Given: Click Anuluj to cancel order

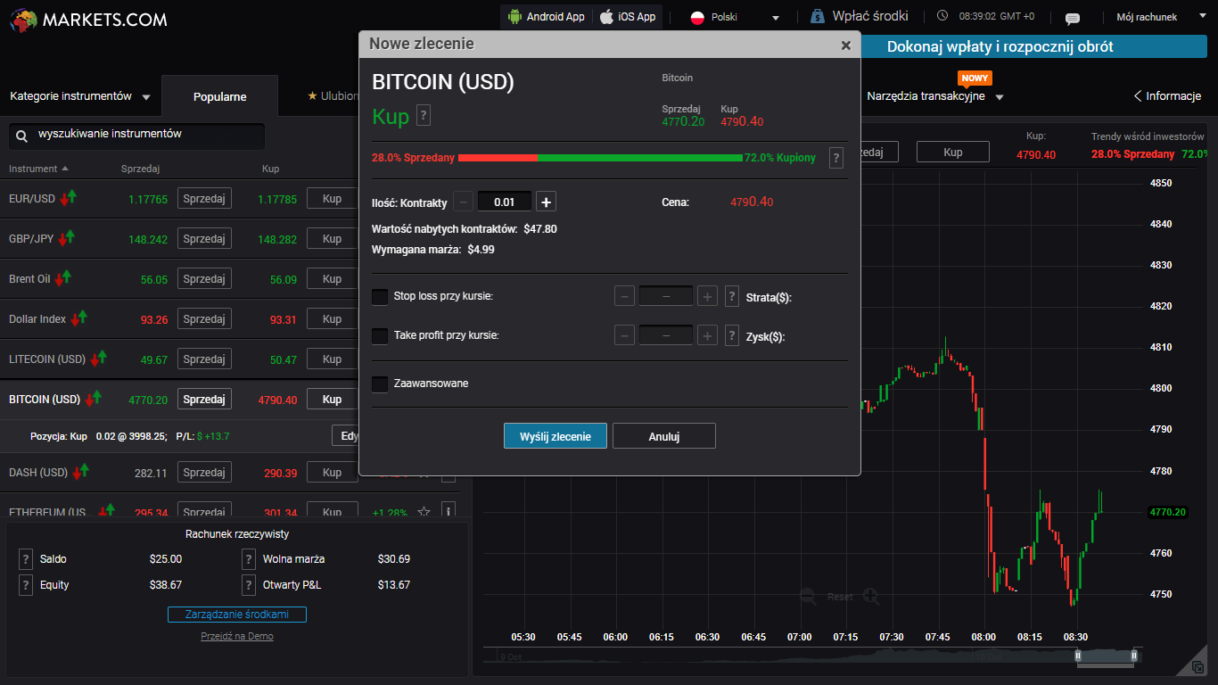Looking at the screenshot, I should pyautogui.click(x=664, y=436).
